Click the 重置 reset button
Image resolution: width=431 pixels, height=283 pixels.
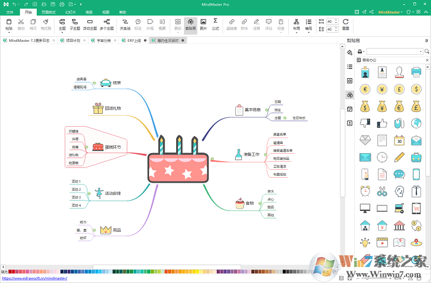[345, 24]
